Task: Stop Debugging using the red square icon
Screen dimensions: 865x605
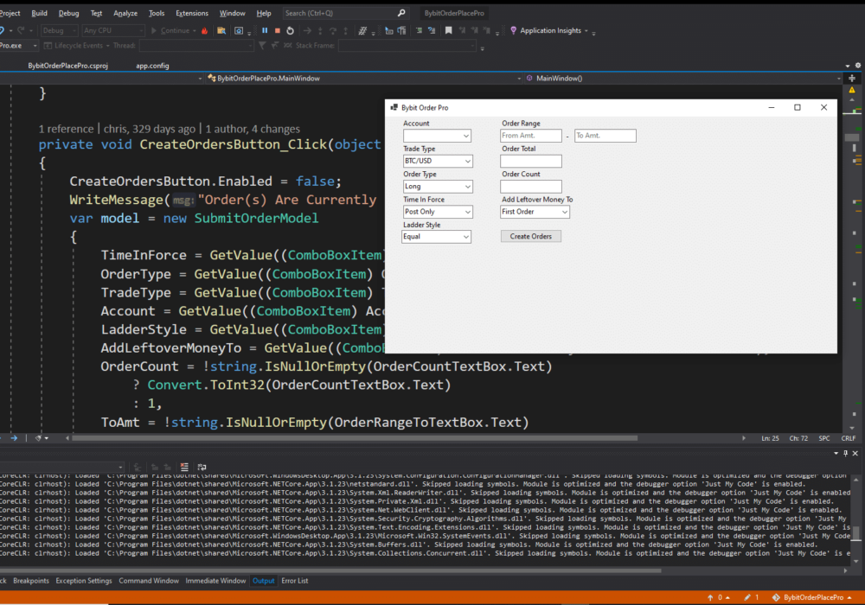Action: click(277, 30)
